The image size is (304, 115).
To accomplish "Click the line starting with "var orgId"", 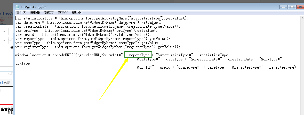I will coord(83,35).
